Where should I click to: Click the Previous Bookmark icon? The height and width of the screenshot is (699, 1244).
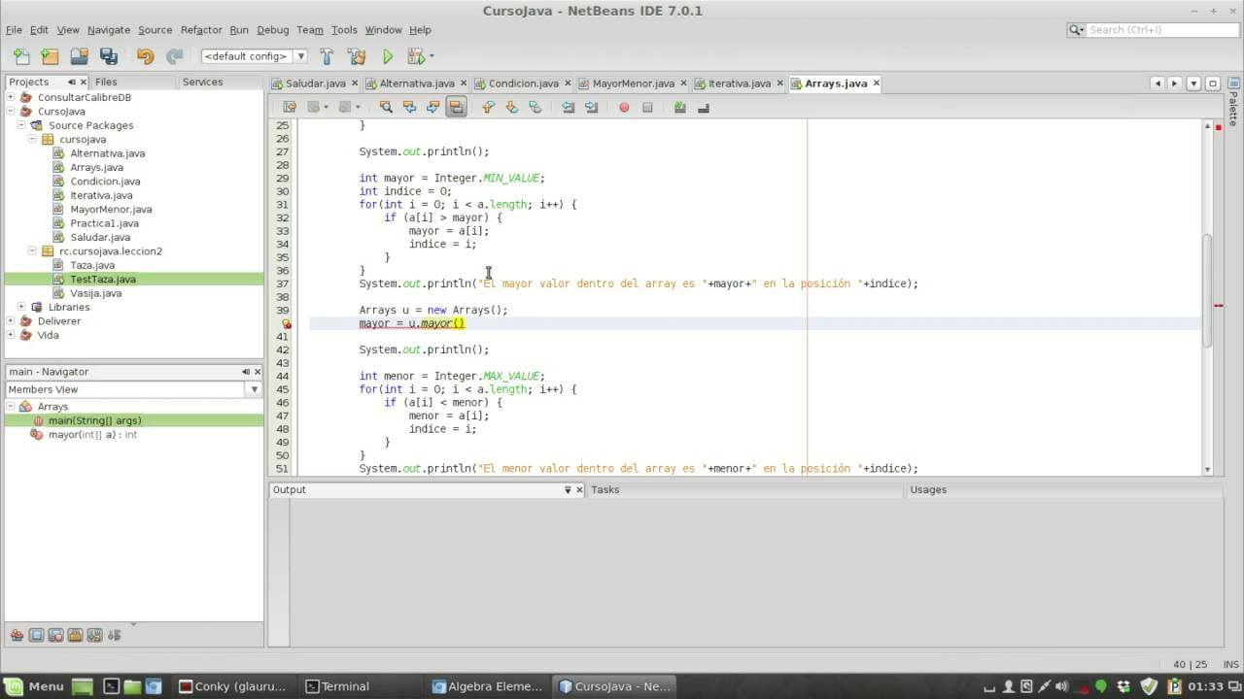pyautogui.click(x=488, y=107)
